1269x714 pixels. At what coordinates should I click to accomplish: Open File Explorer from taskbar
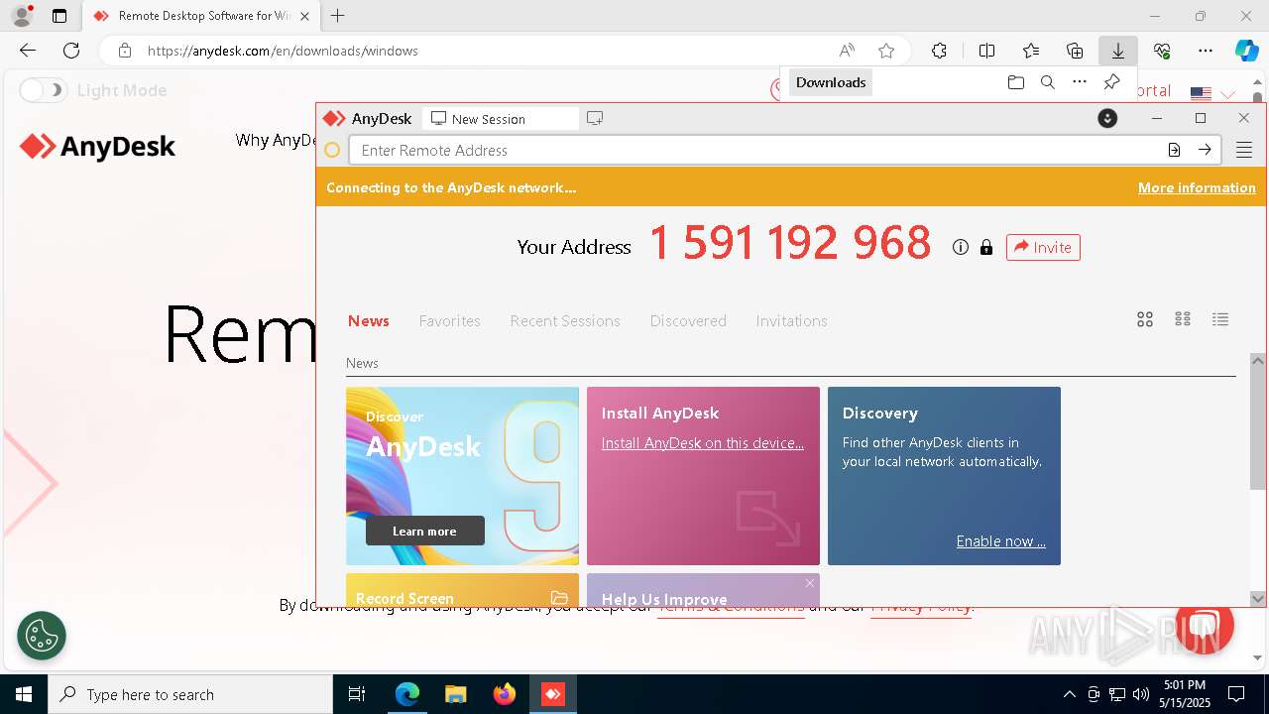455,694
